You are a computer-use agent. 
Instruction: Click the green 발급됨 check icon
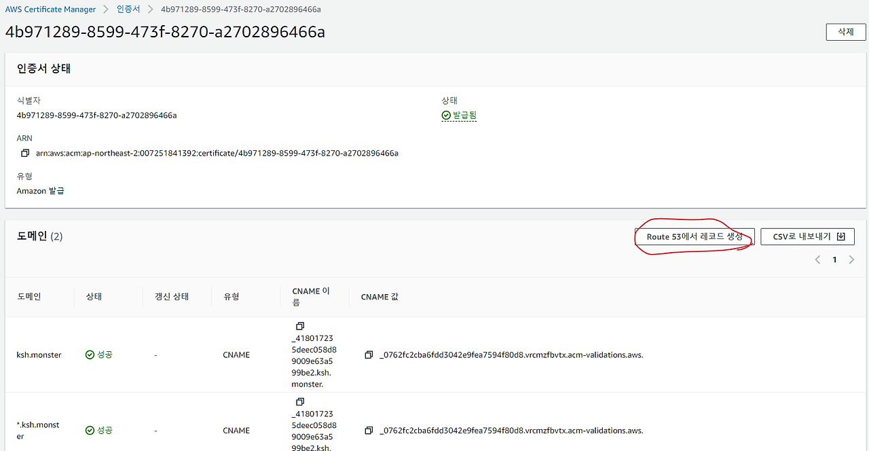[x=446, y=115]
